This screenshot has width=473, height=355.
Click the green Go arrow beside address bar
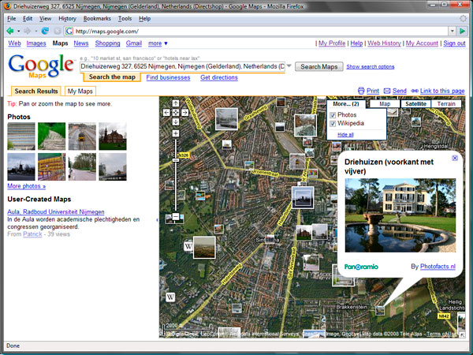pyautogui.click(x=462, y=31)
